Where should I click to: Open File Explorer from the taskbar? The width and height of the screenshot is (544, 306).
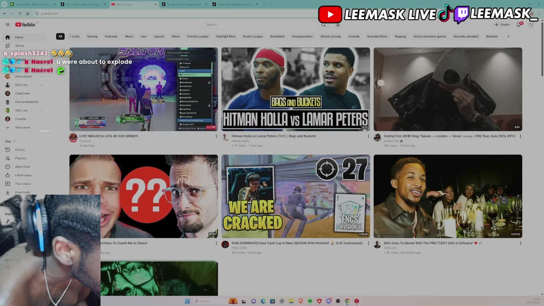tap(291, 301)
